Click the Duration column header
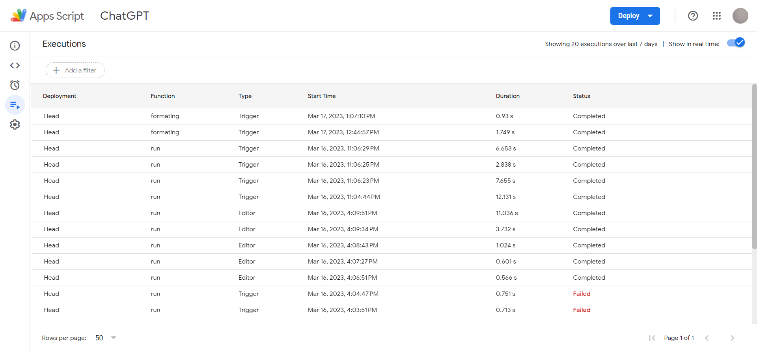This screenshot has height=351, width=757. tap(508, 96)
